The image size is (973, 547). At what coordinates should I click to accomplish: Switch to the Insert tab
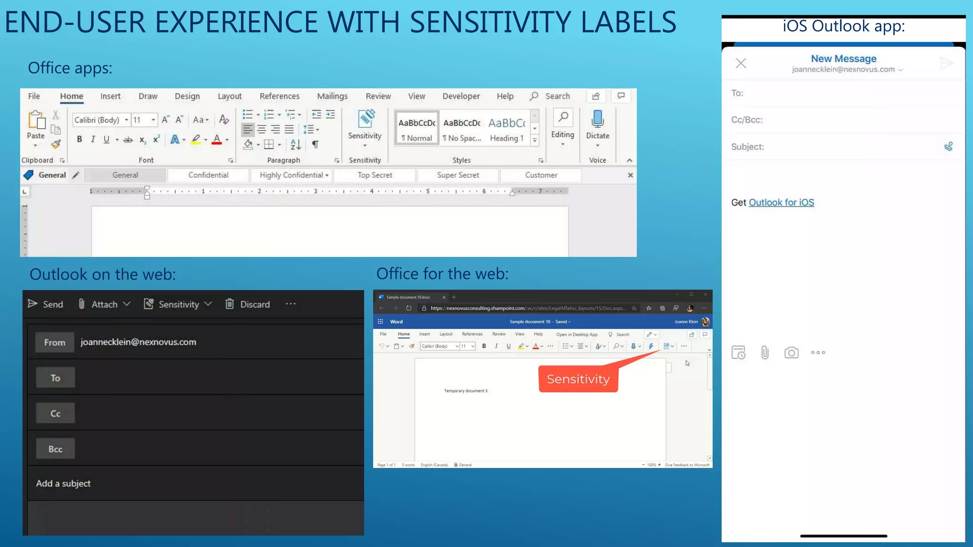(110, 96)
